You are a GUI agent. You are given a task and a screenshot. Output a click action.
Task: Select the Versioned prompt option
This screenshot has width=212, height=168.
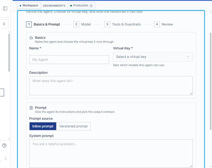coord(73,126)
